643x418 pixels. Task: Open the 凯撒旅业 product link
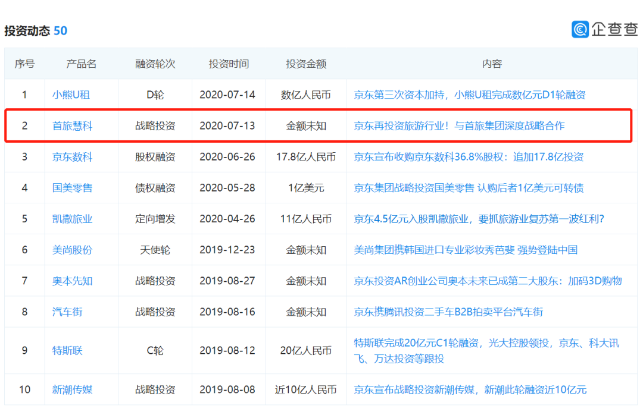(x=72, y=219)
